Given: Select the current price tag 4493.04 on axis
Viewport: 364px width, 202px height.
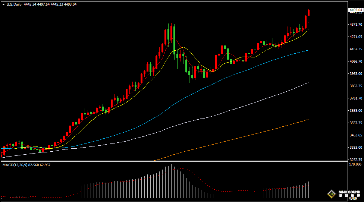Looking at the screenshot, I should [356, 10].
